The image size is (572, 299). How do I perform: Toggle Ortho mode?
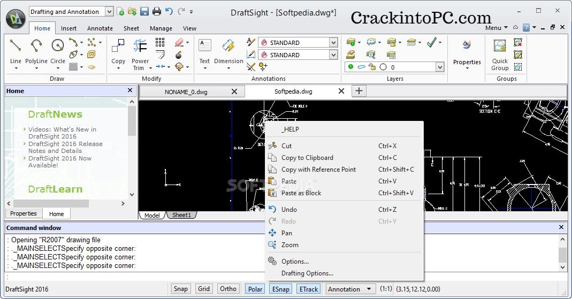(228, 289)
